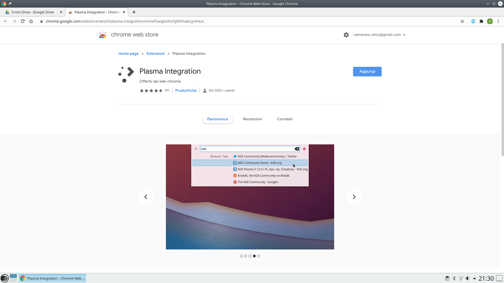Switch to the Il mio Drive browser tab

[33, 12]
